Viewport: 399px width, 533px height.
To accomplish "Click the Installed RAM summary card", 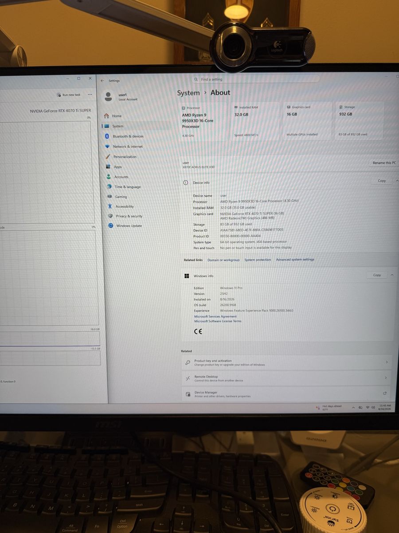I will click(x=256, y=121).
